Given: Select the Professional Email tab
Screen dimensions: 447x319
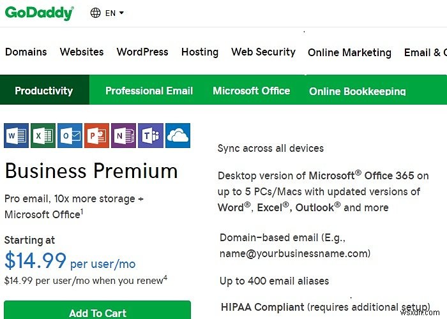Looking at the screenshot, I should coord(149,91).
